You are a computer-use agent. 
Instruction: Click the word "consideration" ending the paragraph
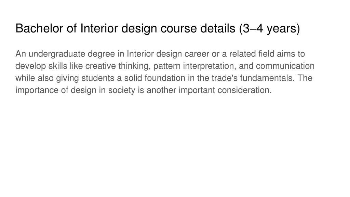click(x=244, y=90)
